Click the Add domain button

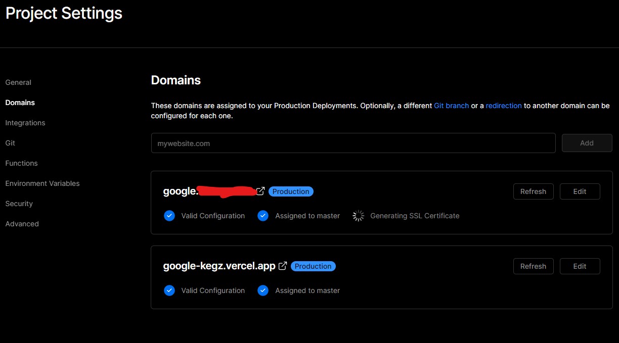point(587,143)
